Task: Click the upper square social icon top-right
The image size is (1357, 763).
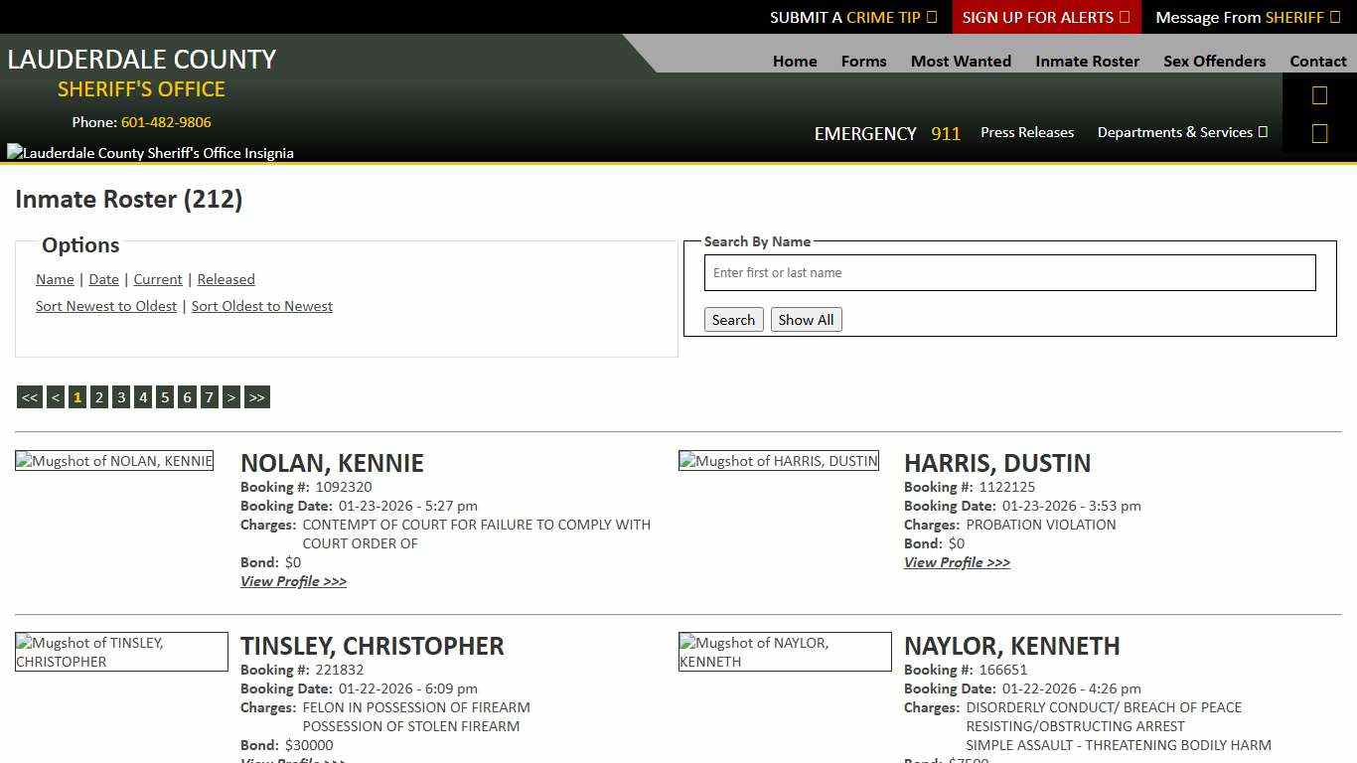Action: [x=1319, y=94]
